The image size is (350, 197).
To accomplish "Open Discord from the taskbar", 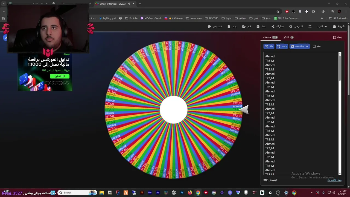I will click(230, 193).
